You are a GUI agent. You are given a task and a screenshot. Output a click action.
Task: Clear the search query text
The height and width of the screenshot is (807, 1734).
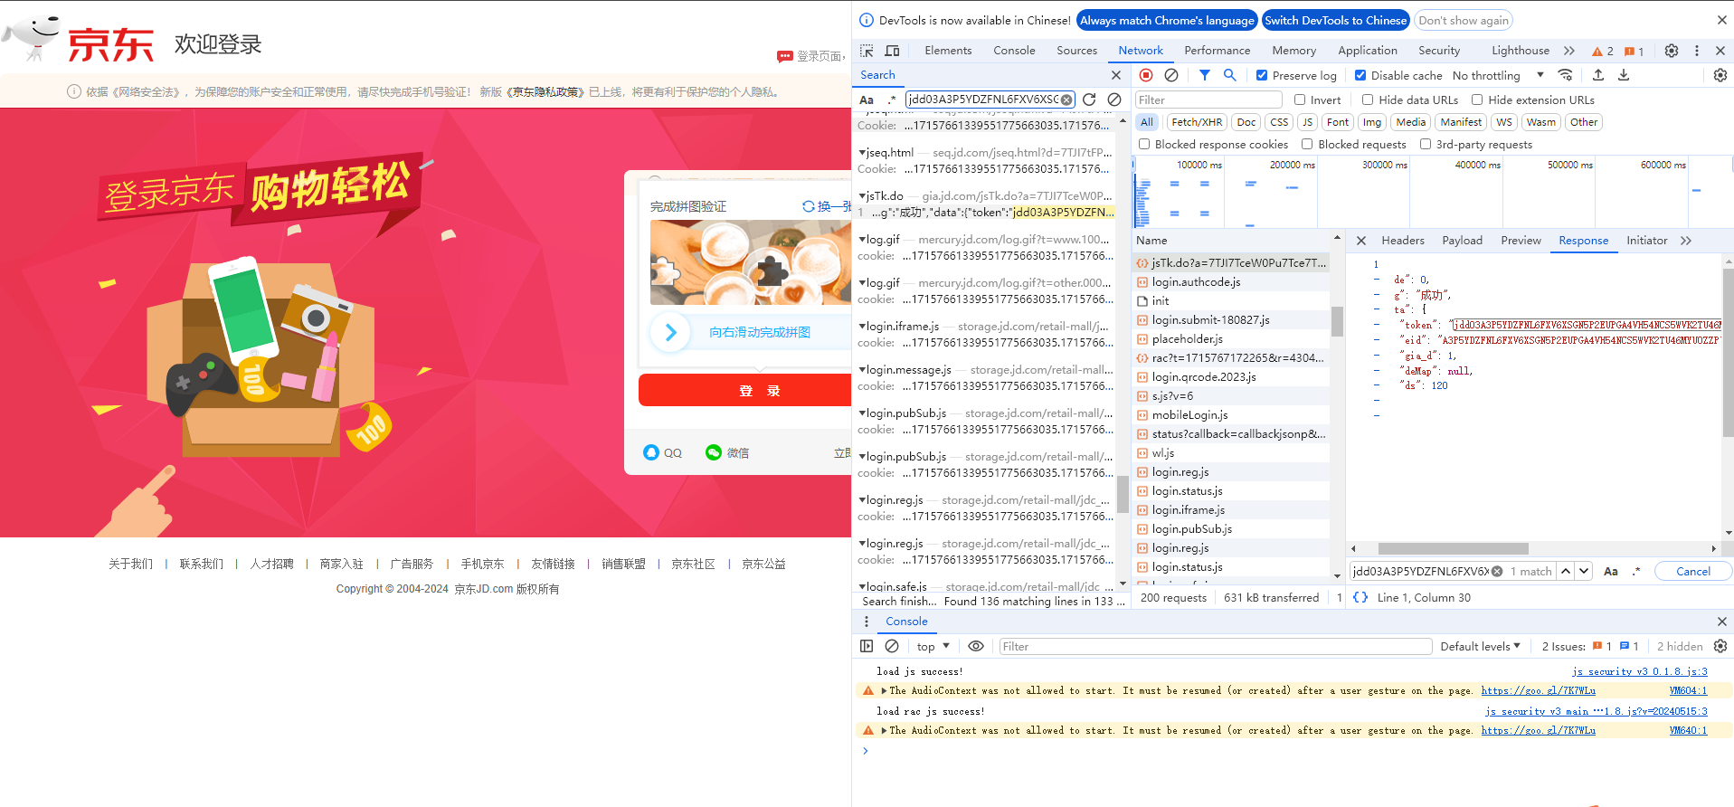coord(1066,100)
